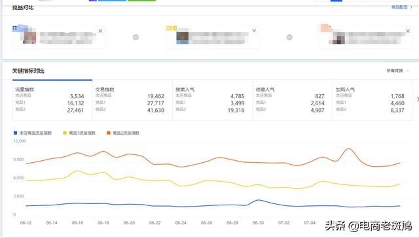Click the 5,534 flow index value
Image resolution: width=419 pixels, height=238 pixels.
point(77,96)
